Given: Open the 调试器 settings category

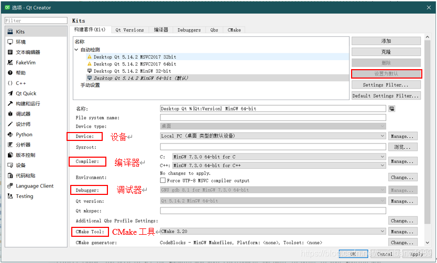Looking at the screenshot, I should click(x=36, y=114).
